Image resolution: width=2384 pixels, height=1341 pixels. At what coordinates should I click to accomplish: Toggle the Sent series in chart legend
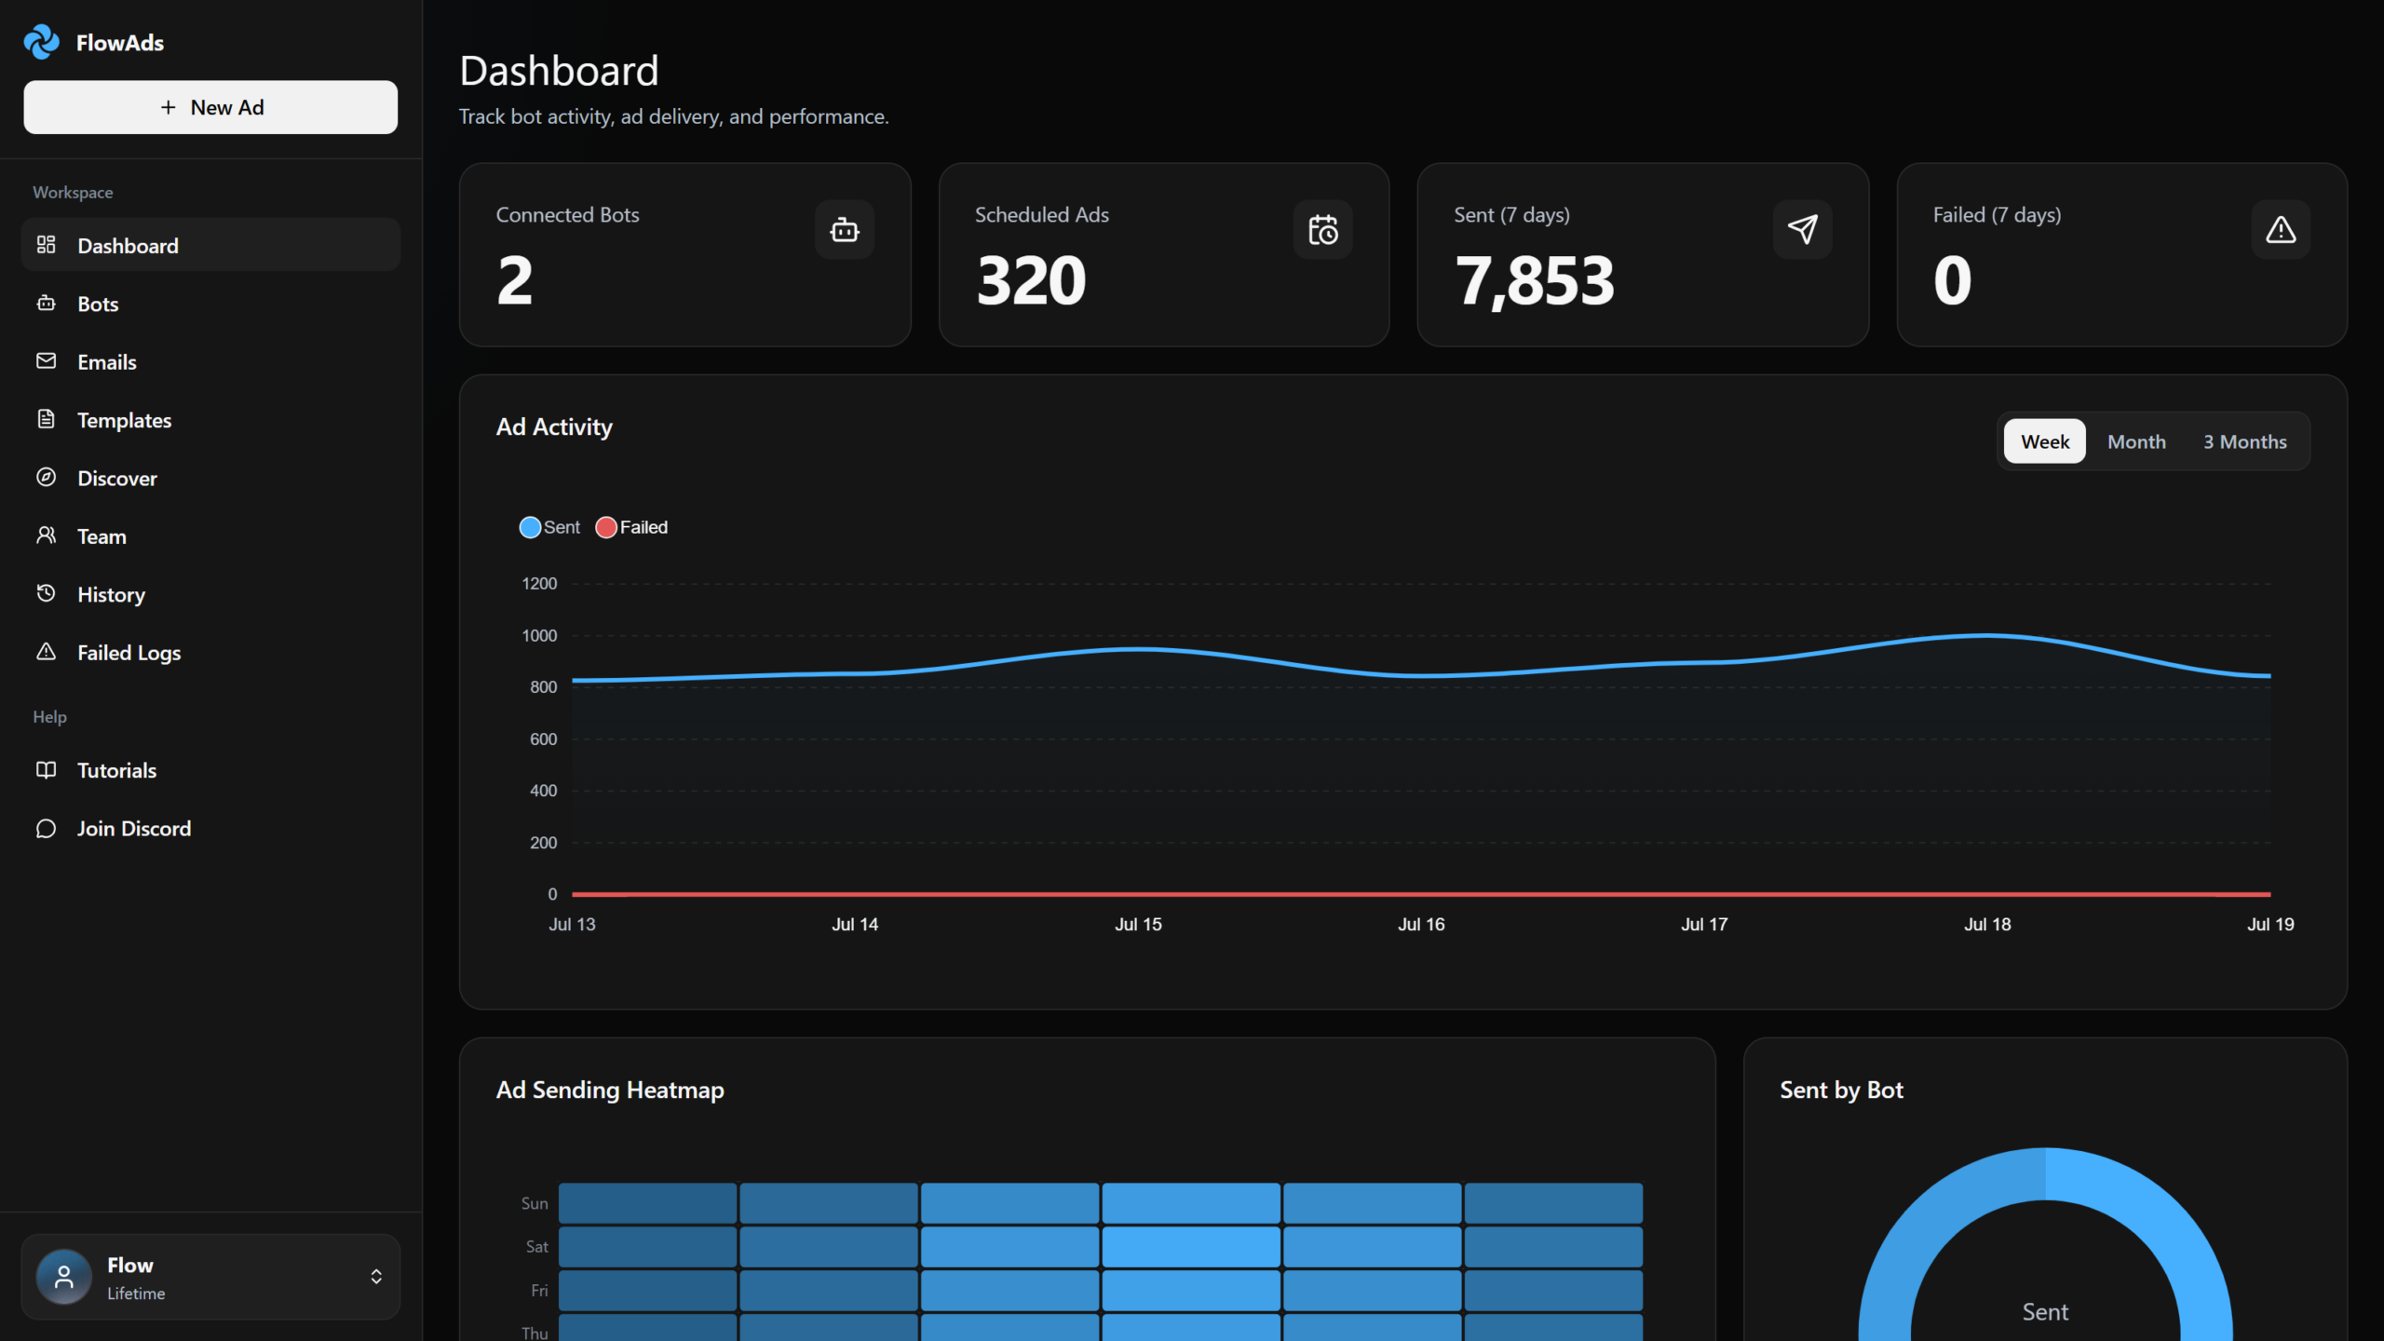tap(549, 527)
